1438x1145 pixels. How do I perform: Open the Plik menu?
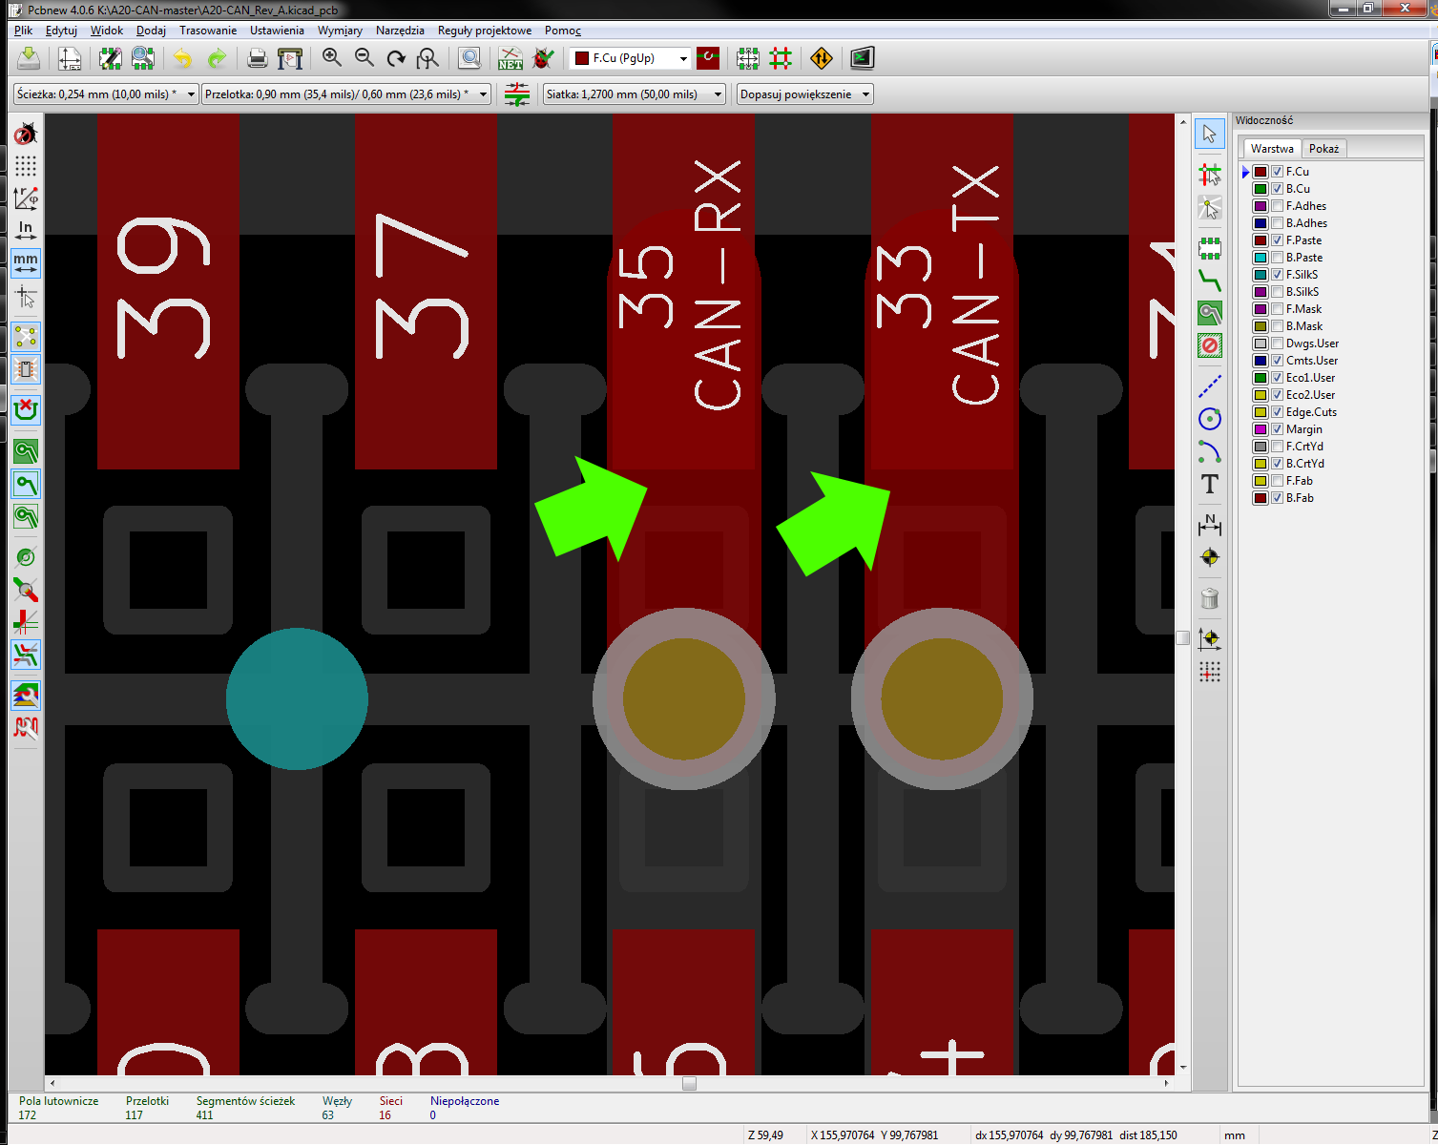(24, 31)
